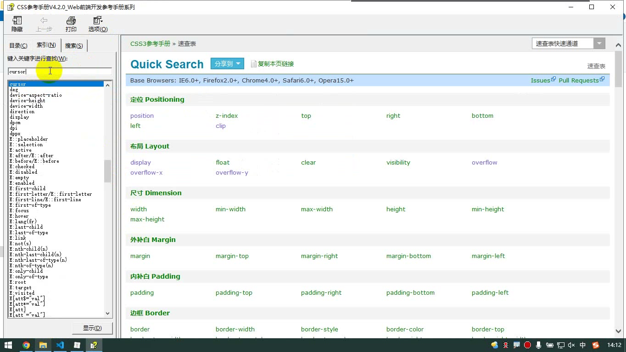Open the padding-right property link
The height and width of the screenshot is (352, 626).
point(321,292)
